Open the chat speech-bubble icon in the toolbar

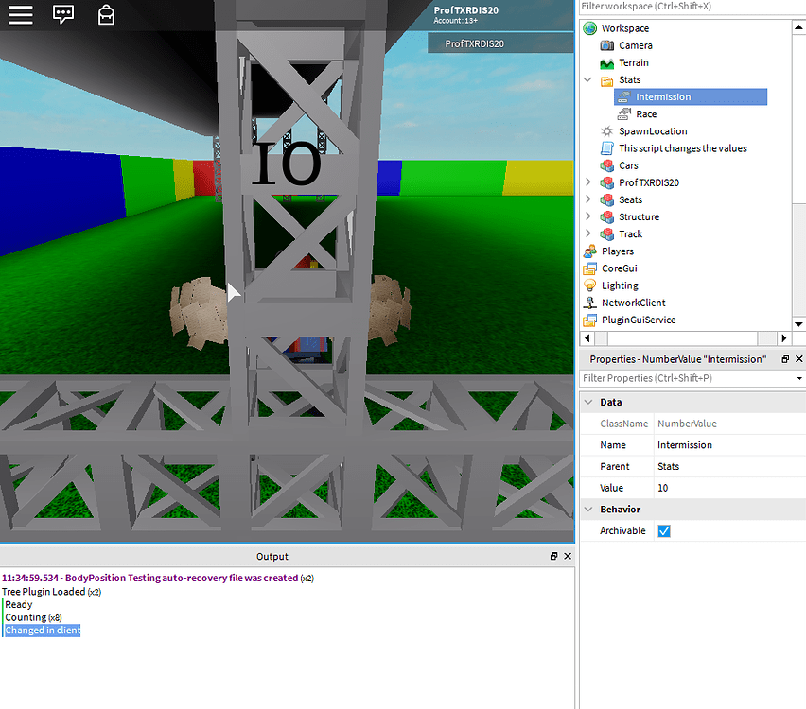pyautogui.click(x=62, y=15)
